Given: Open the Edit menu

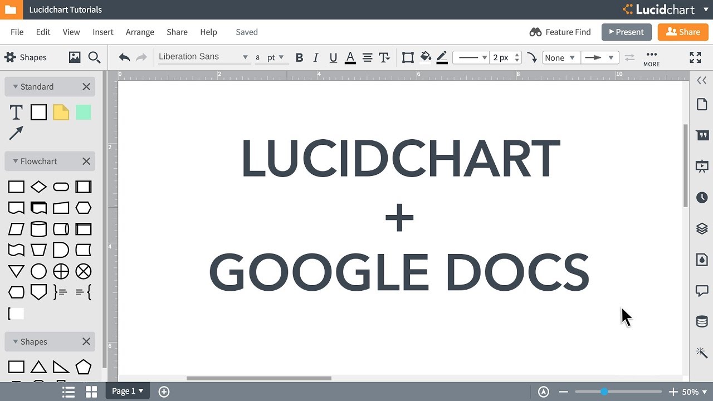Looking at the screenshot, I should pyautogui.click(x=43, y=32).
